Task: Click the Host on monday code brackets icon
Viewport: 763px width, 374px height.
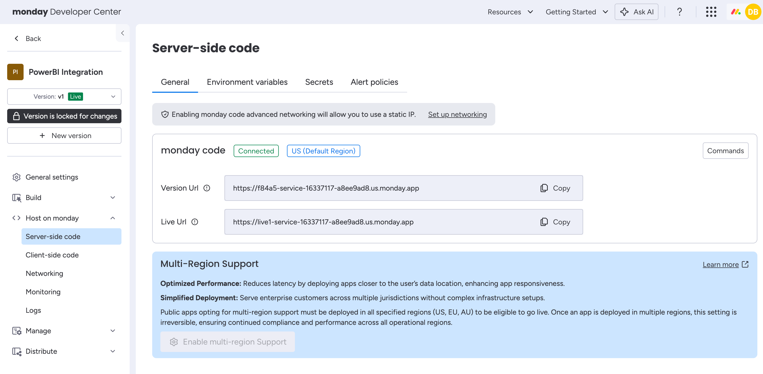Action: coord(16,218)
